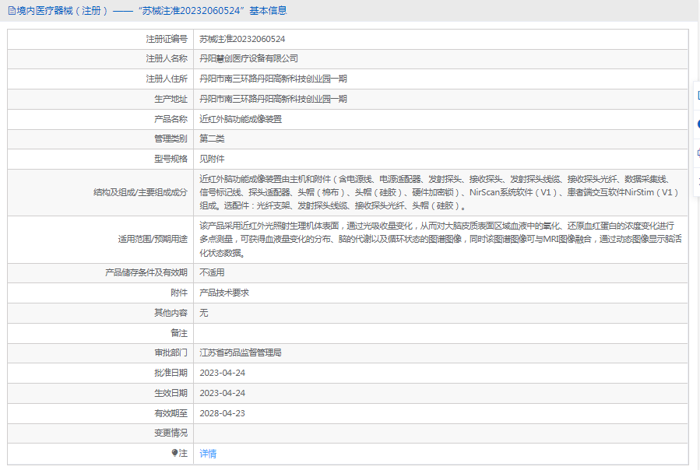Click the 审批部门 row label
The height and width of the screenshot is (470, 700).
point(171,353)
